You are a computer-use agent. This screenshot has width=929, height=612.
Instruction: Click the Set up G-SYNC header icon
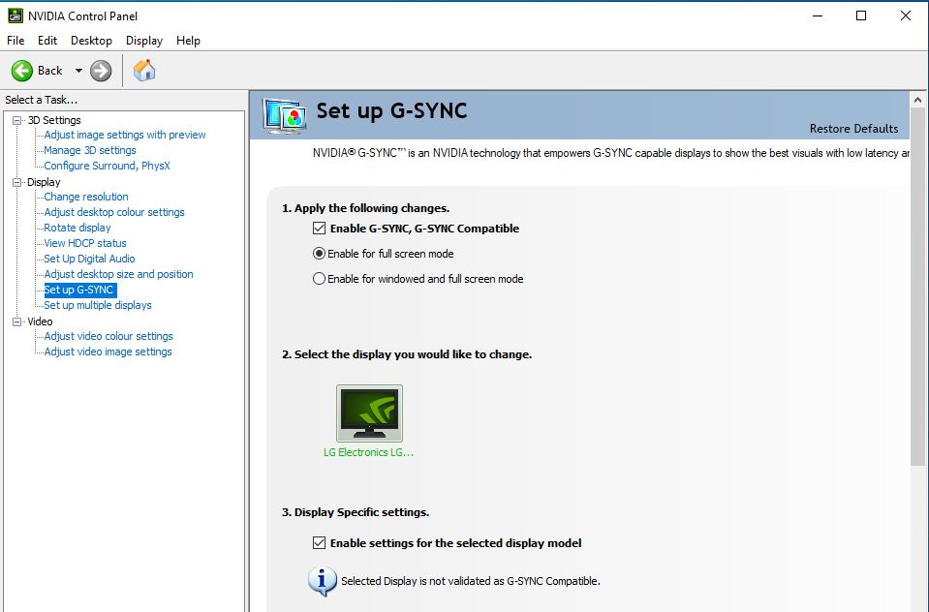point(285,116)
